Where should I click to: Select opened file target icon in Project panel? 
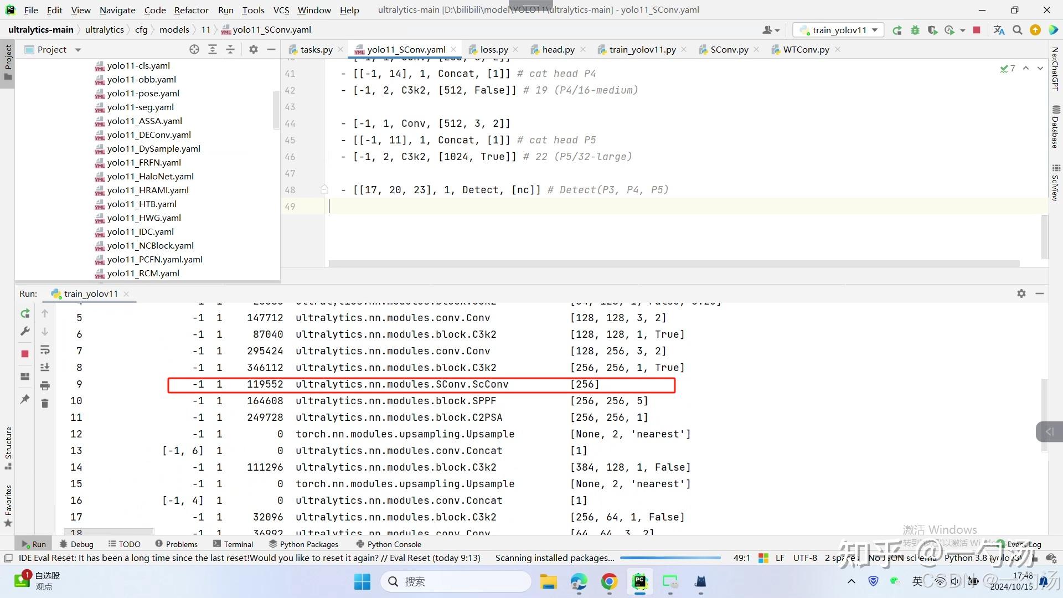(x=194, y=49)
